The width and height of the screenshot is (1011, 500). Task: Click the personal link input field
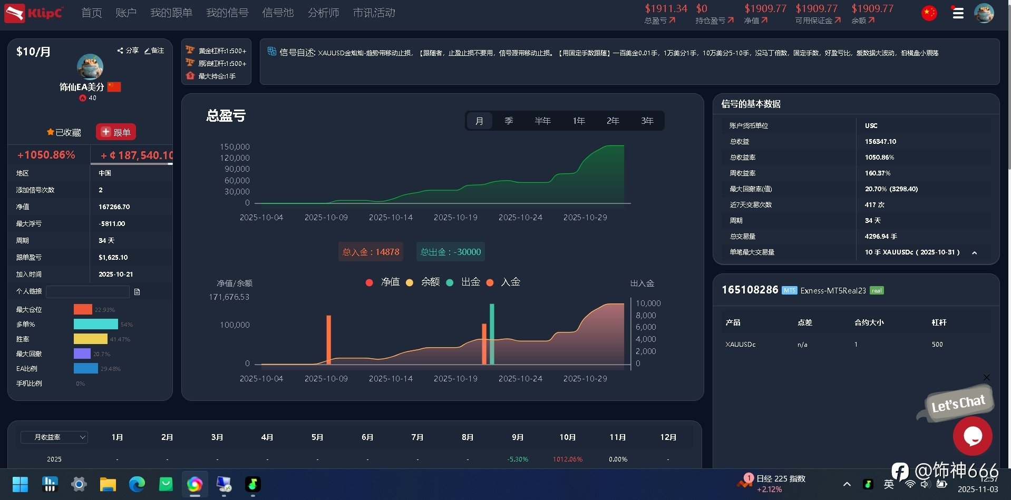pyautogui.click(x=88, y=292)
